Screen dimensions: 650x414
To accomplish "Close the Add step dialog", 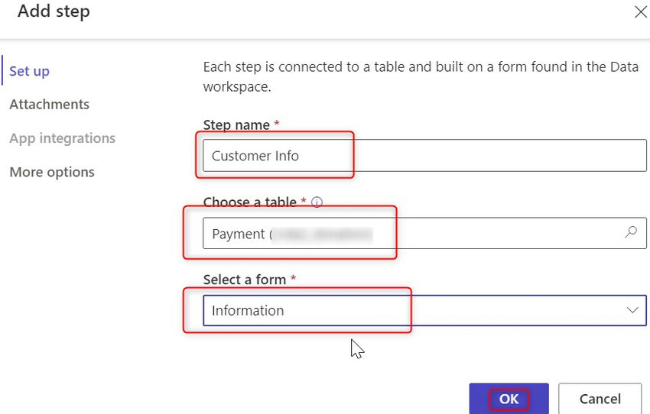I will tap(641, 12).
